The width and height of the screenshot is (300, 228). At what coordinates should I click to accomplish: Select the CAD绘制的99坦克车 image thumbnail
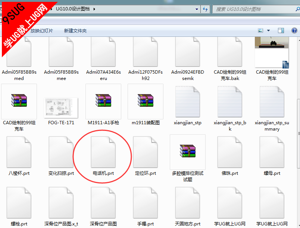pos(272,52)
